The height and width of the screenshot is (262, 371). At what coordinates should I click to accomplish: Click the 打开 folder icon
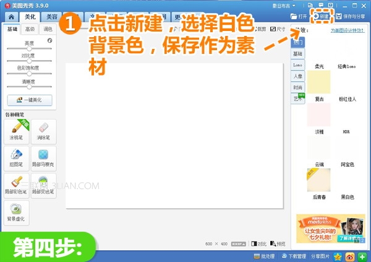294,16
